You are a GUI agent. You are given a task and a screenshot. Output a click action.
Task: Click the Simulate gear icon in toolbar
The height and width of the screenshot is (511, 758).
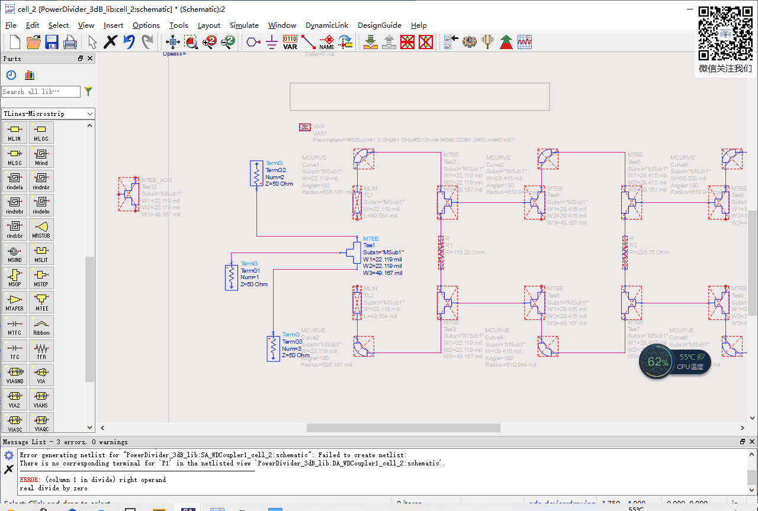click(469, 42)
